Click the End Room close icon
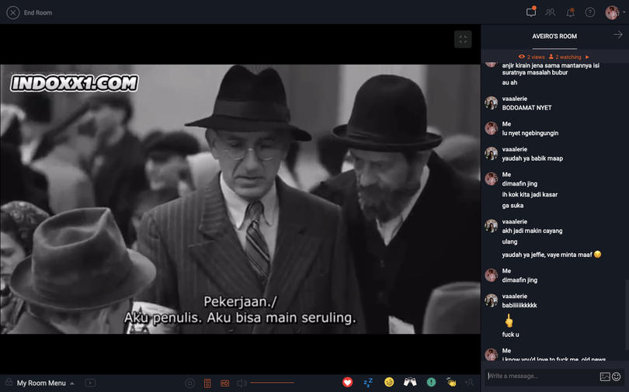This screenshot has height=392, width=629. (13, 13)
